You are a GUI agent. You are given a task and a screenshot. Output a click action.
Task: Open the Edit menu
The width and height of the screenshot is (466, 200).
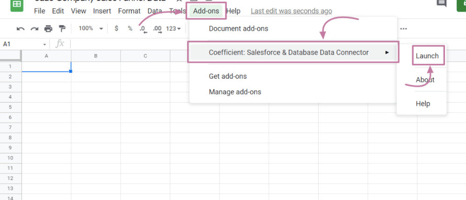58,11
